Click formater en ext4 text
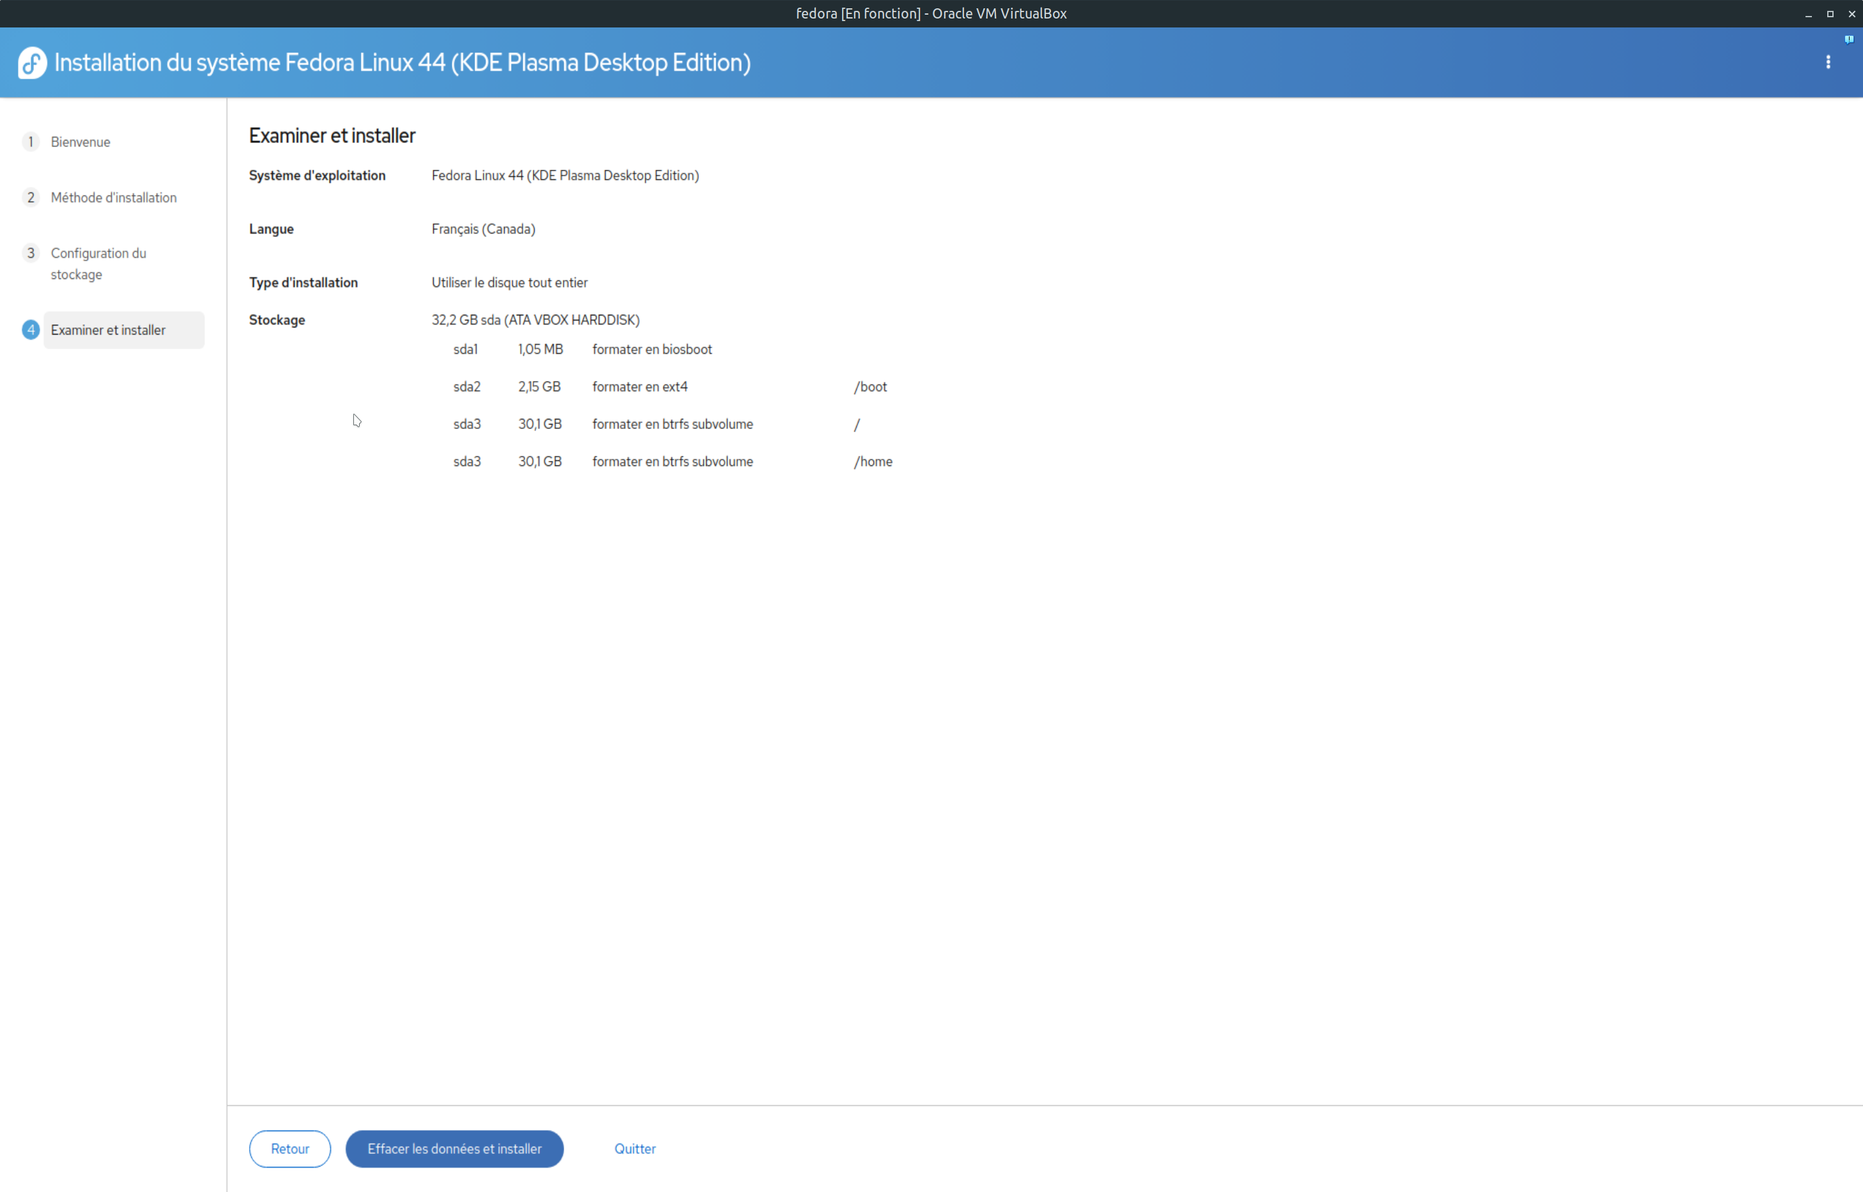 tap(640, 387)
